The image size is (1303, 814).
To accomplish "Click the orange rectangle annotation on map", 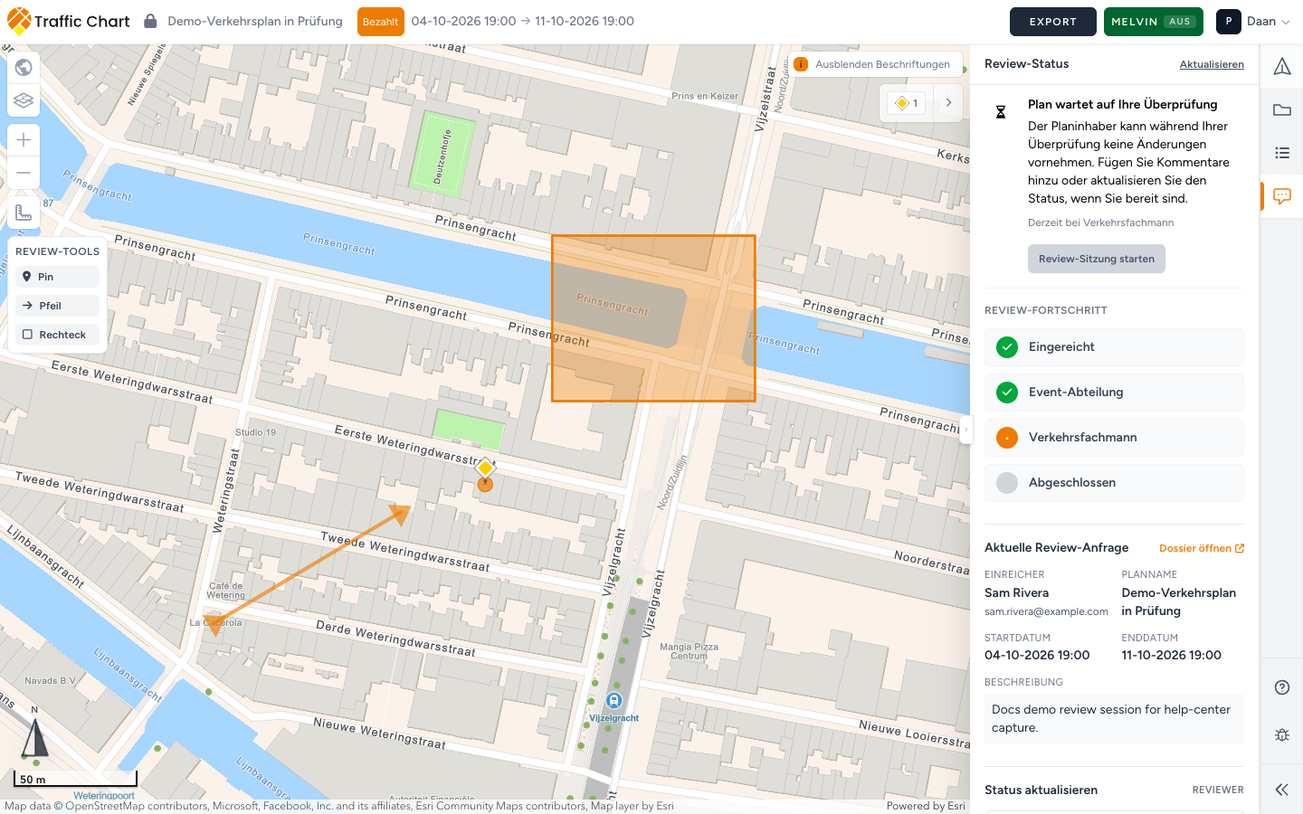I will point(653,318).
